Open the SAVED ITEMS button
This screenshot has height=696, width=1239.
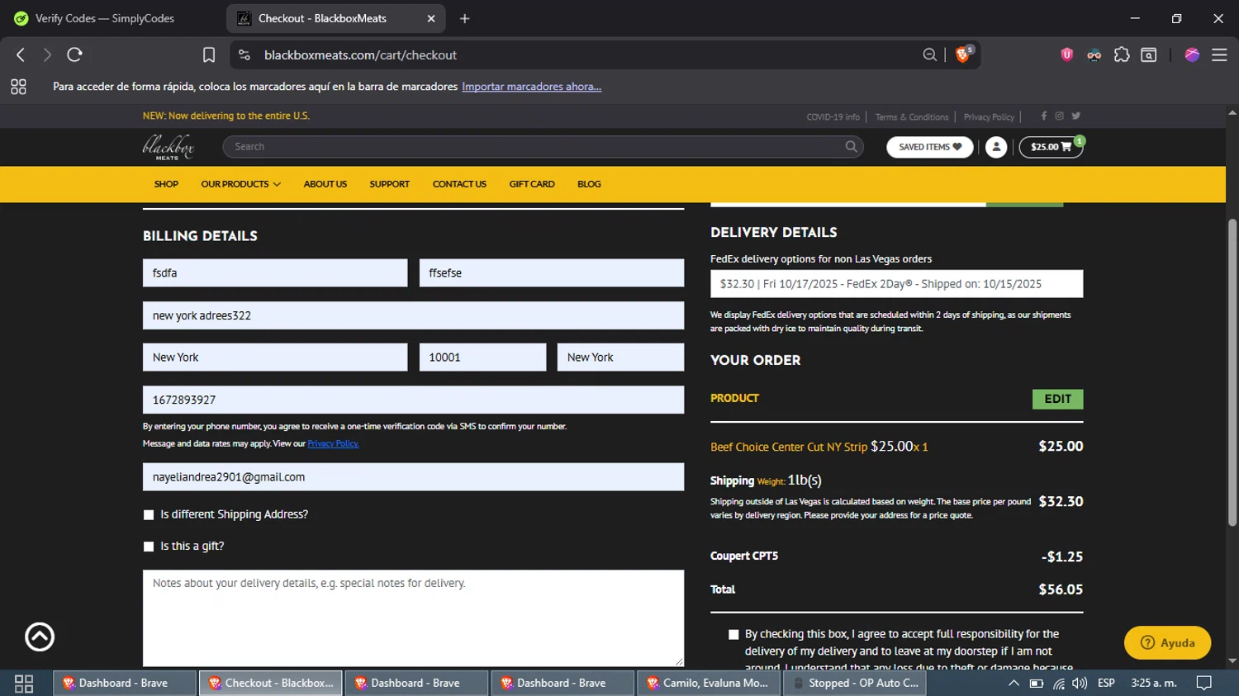point(930,147)
